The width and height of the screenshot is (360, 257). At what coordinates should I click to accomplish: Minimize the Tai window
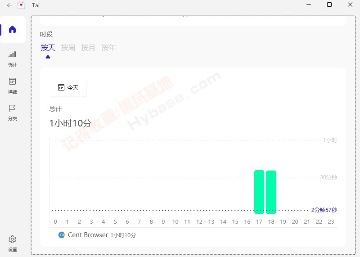click(x=309, y=5)
